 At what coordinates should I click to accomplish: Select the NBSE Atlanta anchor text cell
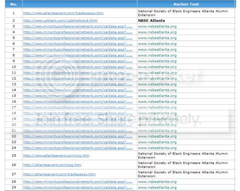tap(151, 21)
